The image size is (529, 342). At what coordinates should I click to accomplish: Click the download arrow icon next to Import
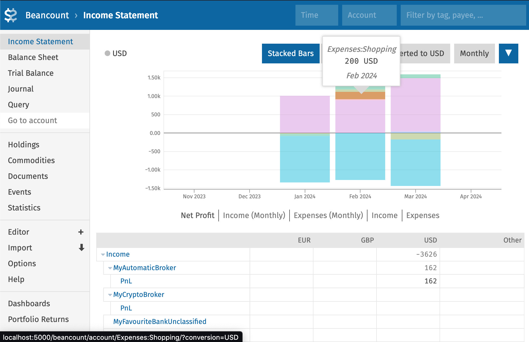tap(81, 248)
